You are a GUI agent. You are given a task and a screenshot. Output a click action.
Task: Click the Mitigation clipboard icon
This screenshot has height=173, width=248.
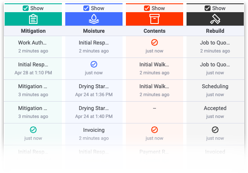[x=33, y=19]
